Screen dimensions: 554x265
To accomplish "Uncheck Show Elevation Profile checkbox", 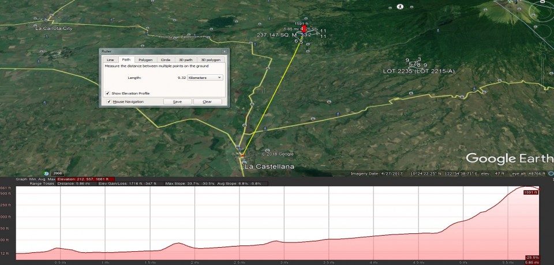I will coord(108,93).
